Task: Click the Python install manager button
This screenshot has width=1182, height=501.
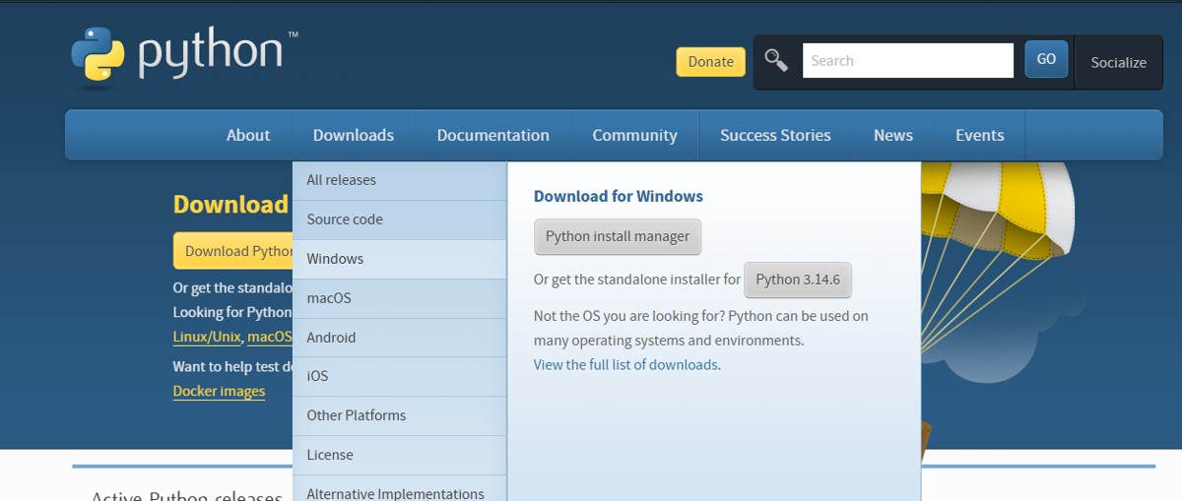Action: (618, 236)
